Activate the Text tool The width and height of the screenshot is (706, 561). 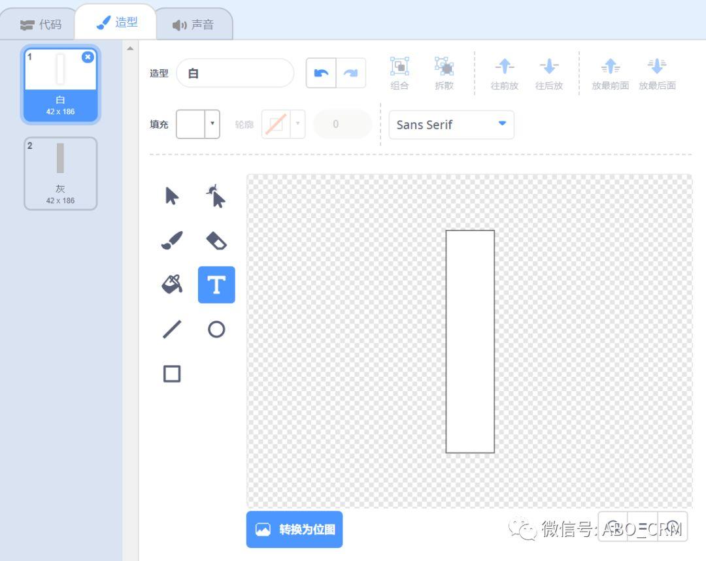216,284
